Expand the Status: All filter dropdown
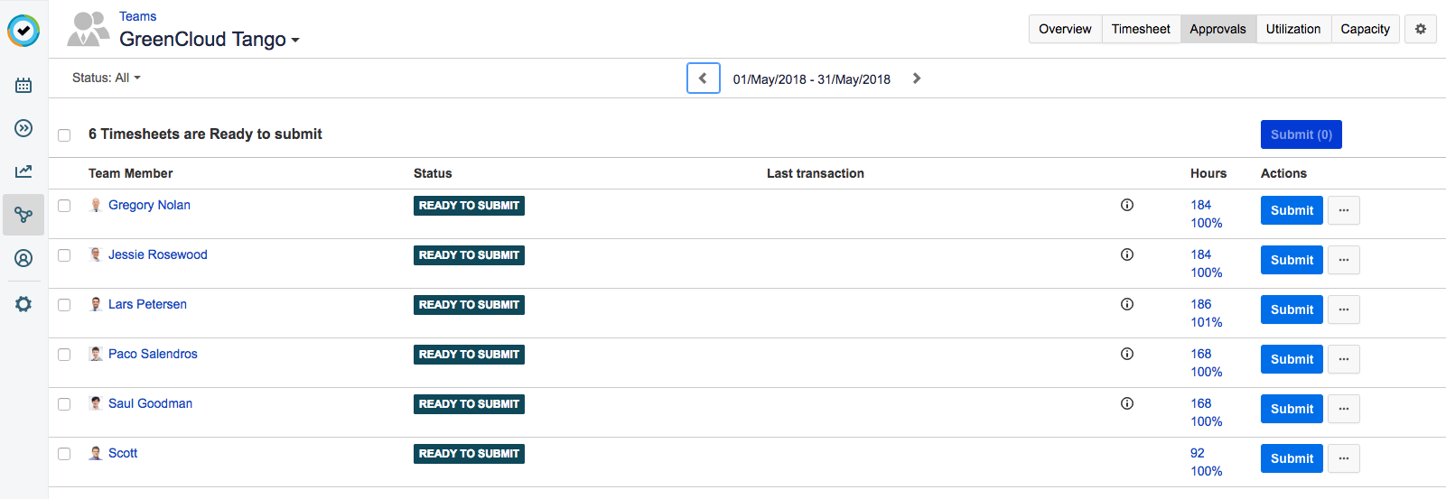This screenshot has width=1446, height=499. 107,78
